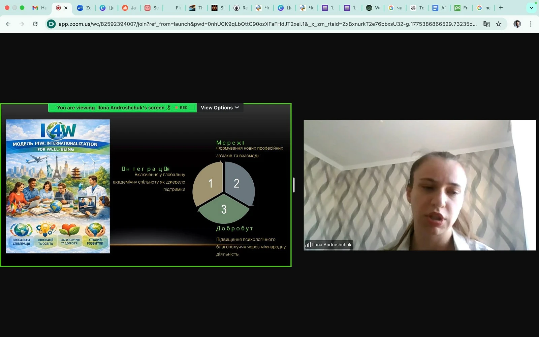Screen dimensions: 539x337
Task: Switch to the Zoom 'Zo' tab
Action: tap(84, 8)
